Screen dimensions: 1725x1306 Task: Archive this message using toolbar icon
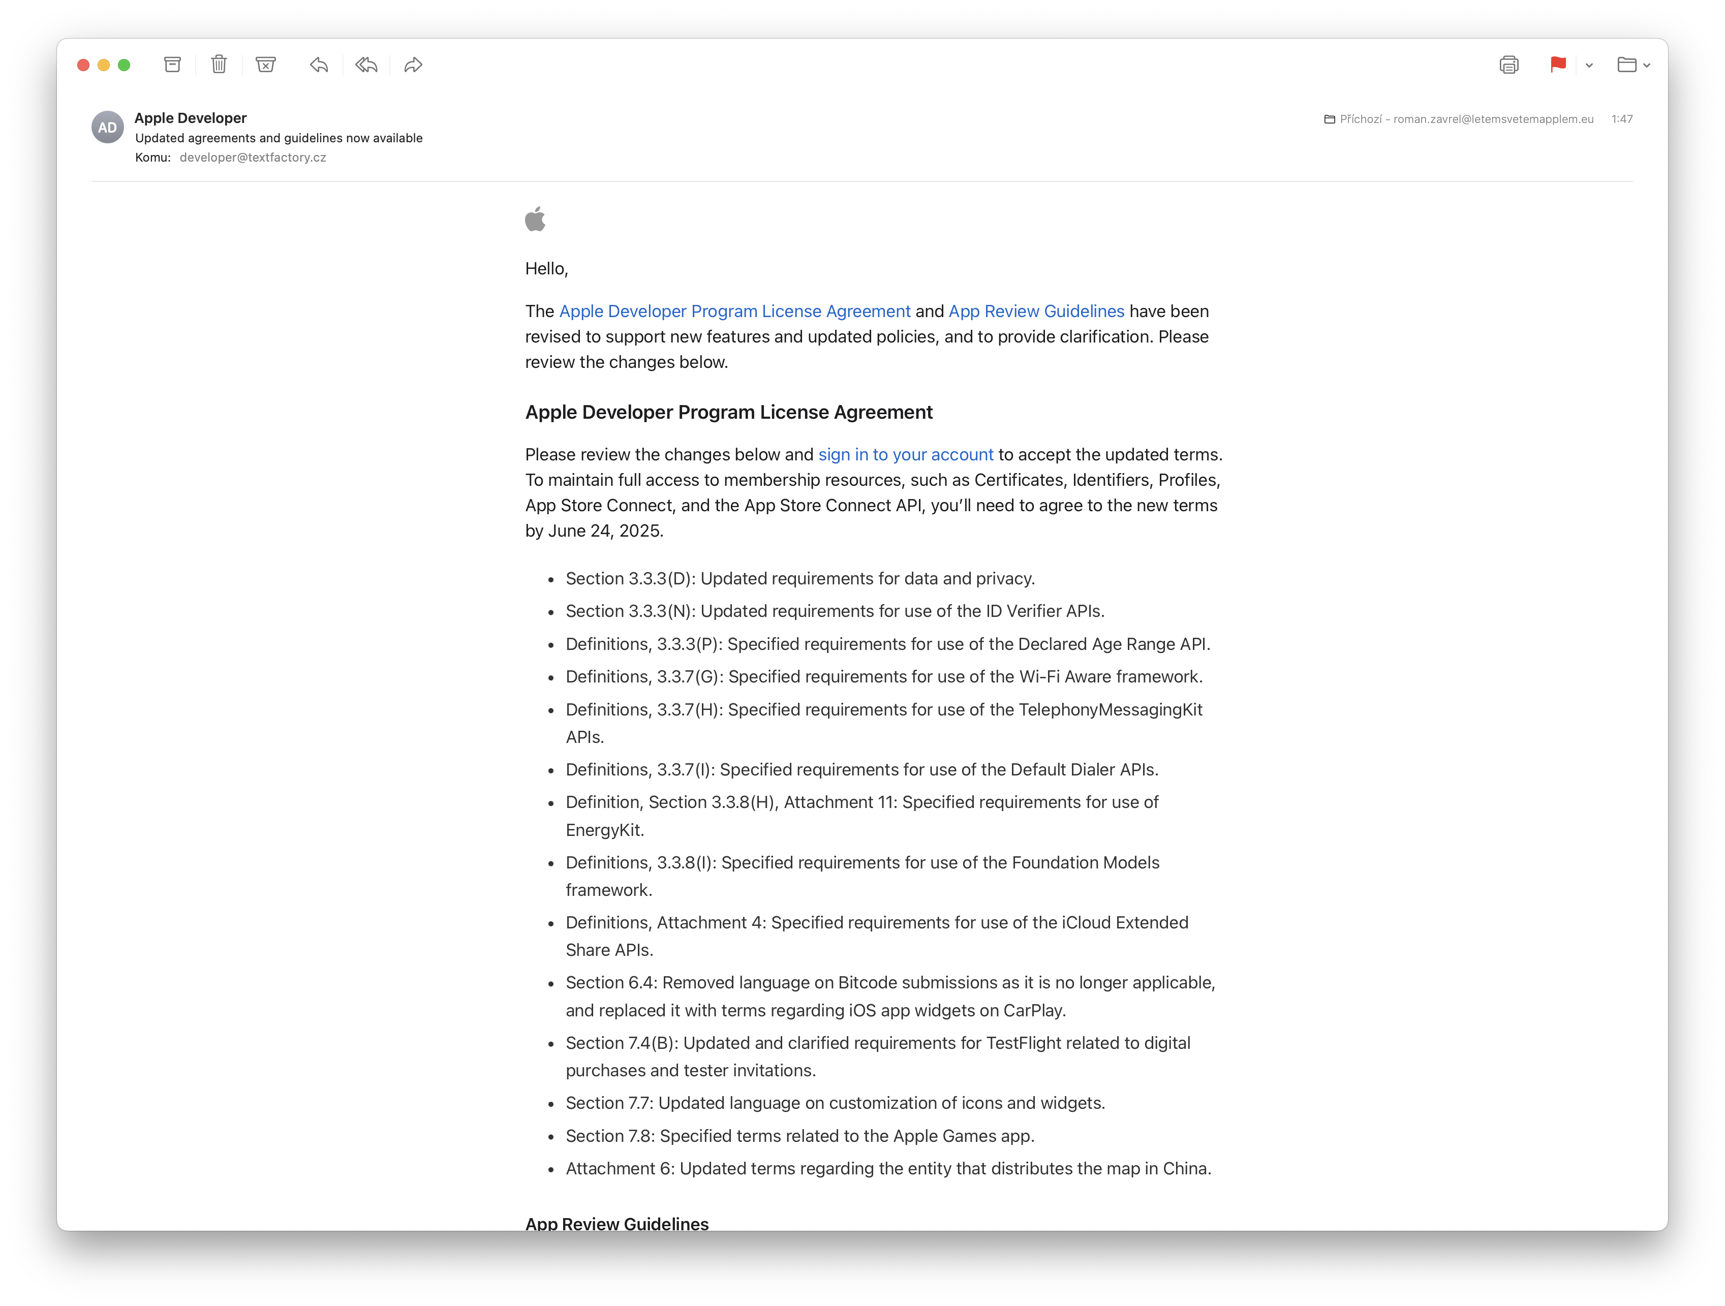[172, 65]
